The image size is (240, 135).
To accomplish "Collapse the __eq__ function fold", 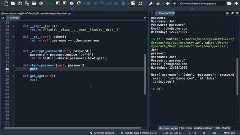I will (x=13, y=37).
